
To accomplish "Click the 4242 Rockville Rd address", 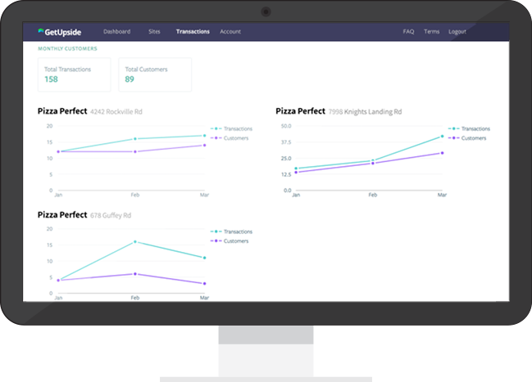I will 116,112.
